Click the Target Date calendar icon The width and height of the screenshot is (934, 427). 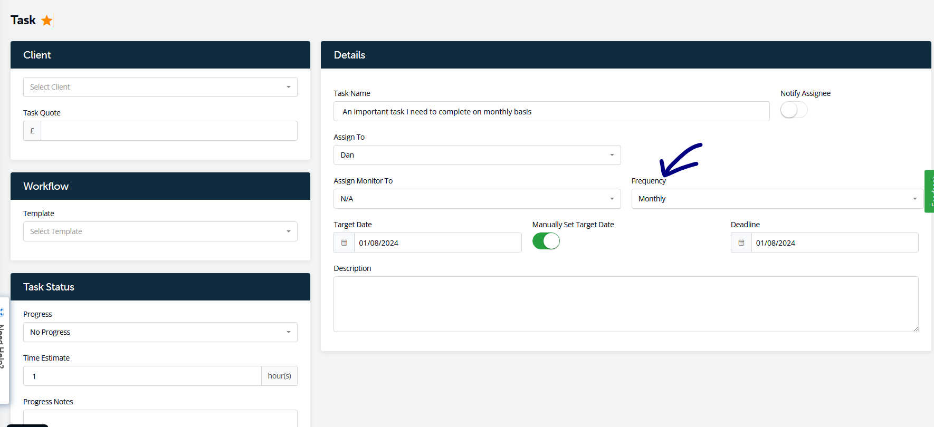pyautogui.click(x=344, y=242)
